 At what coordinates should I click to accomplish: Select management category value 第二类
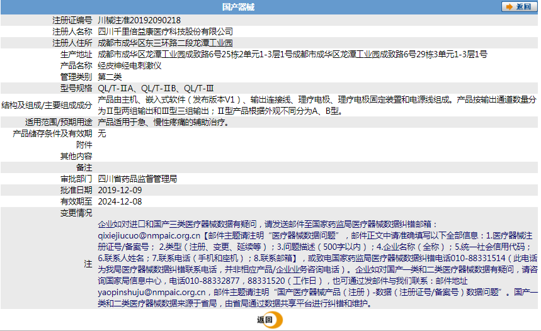pos(110,77)
